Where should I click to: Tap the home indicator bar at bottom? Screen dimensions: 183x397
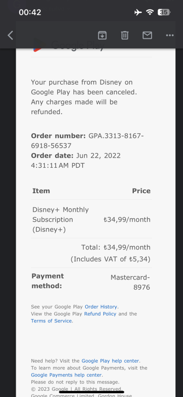(91, 392)
